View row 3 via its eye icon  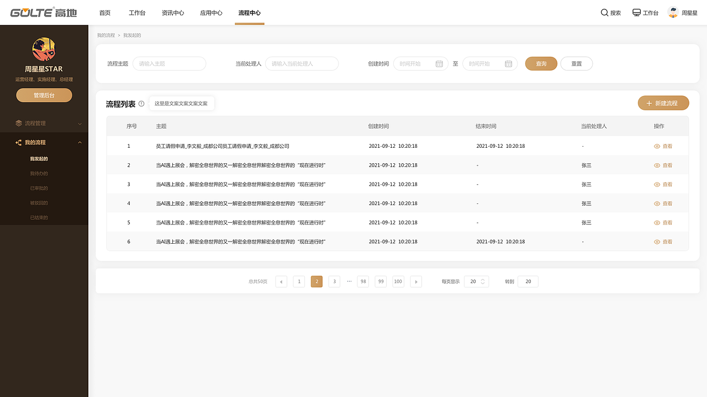click(657, 185)
